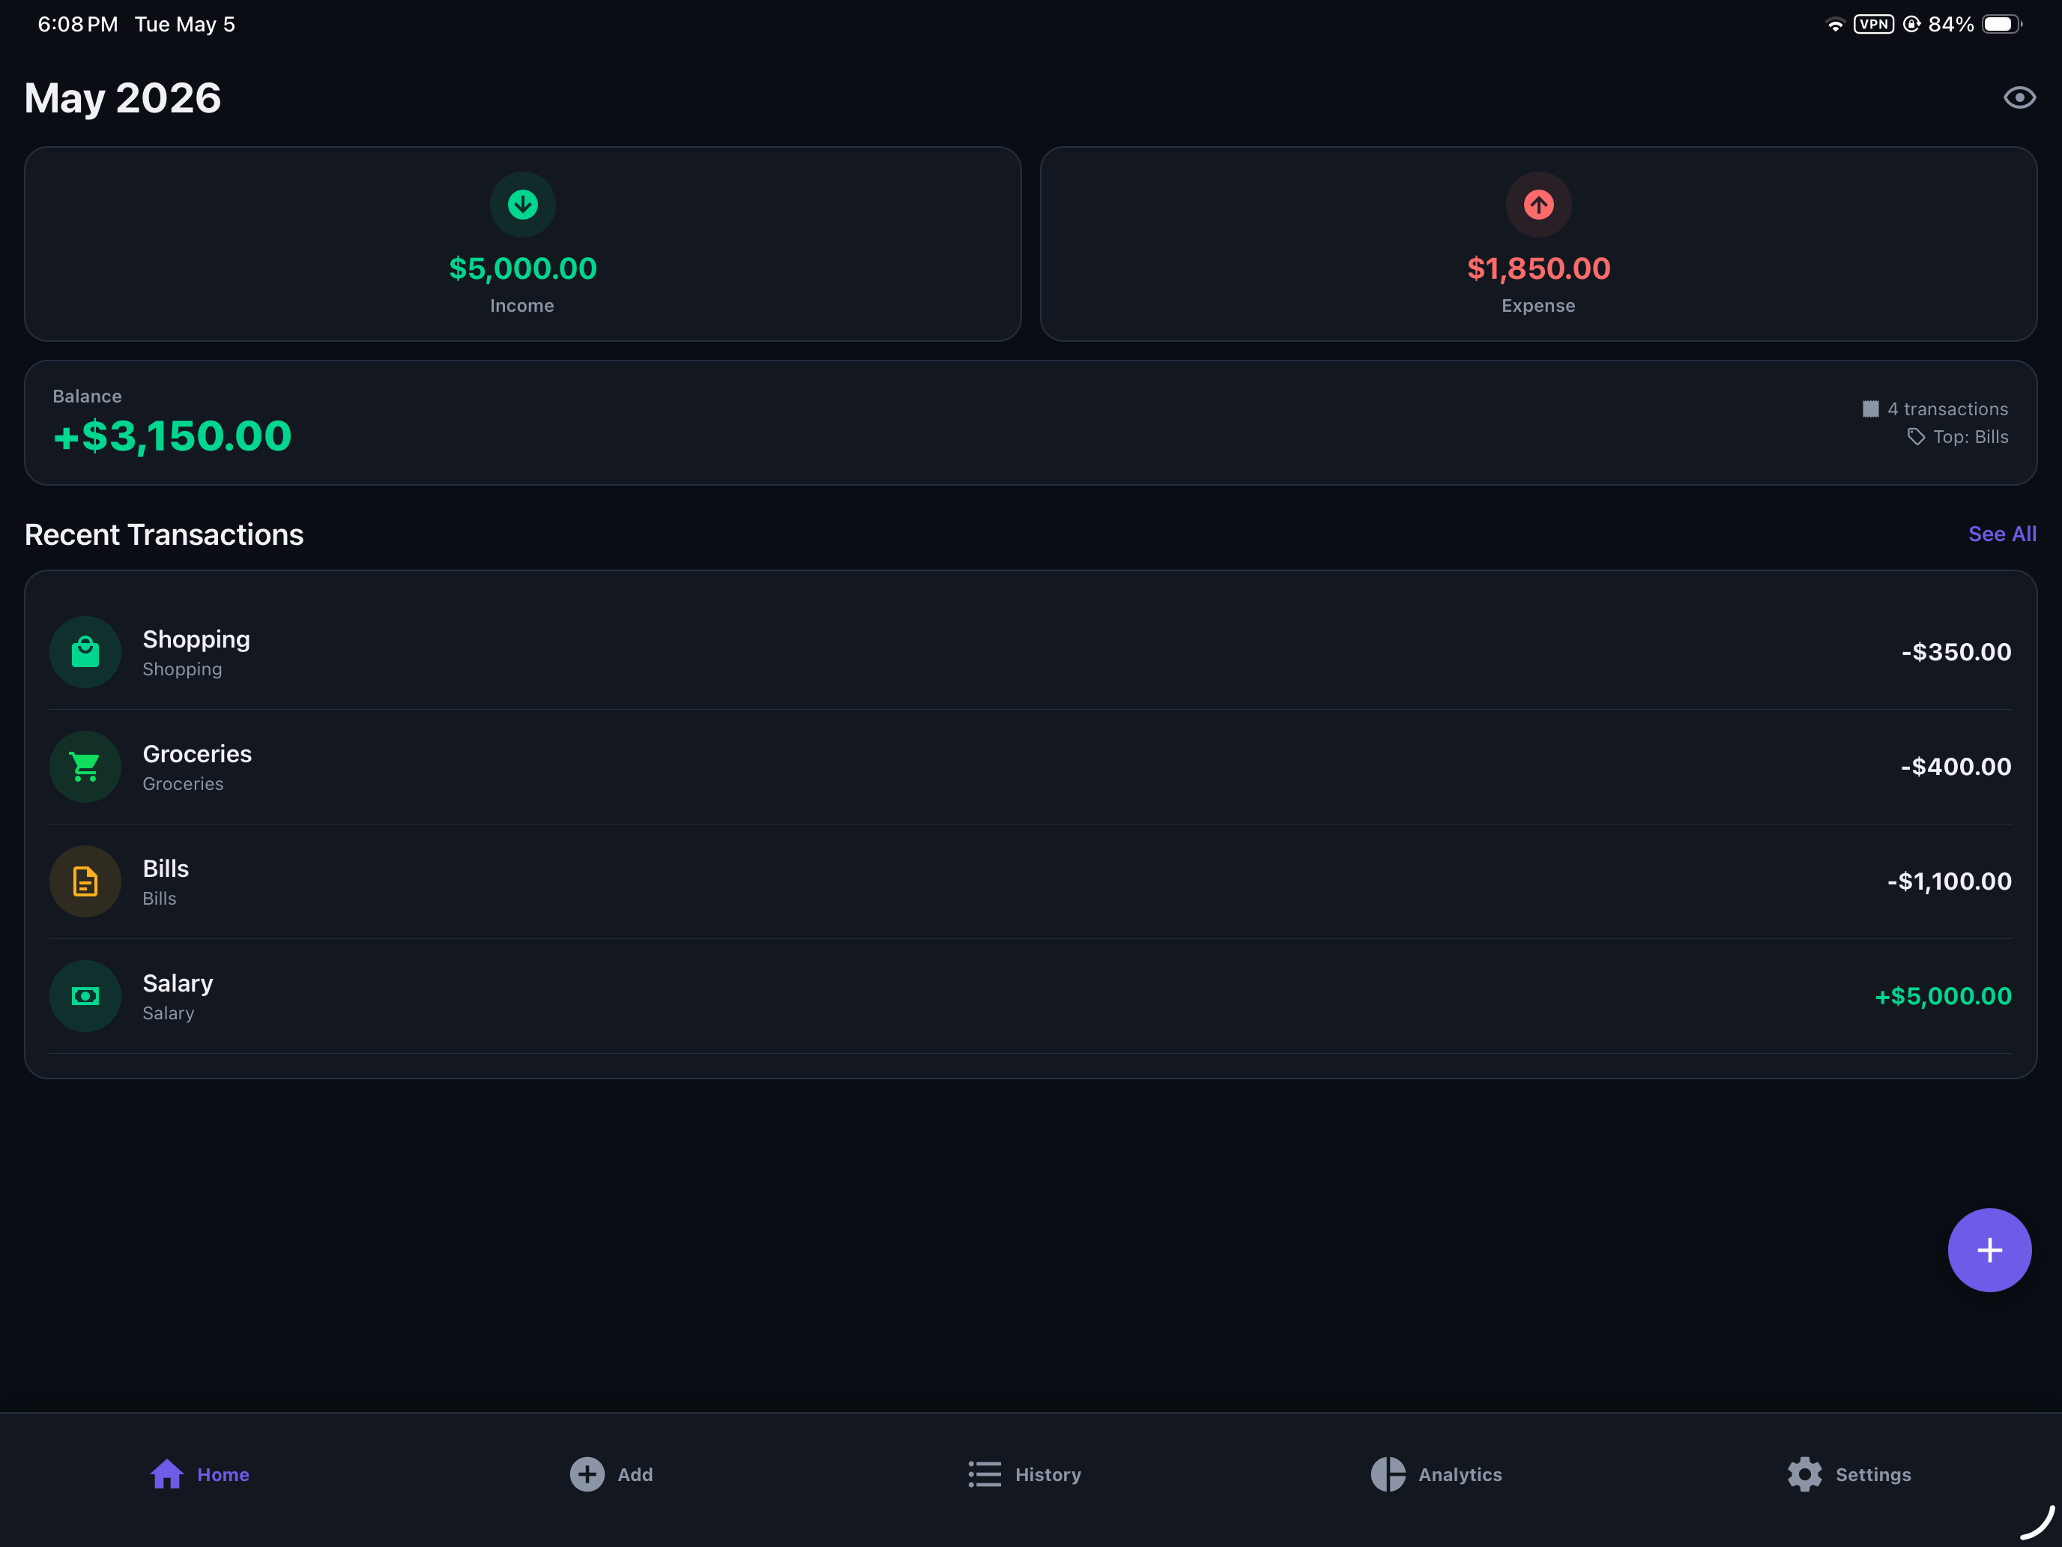Go to the History tab
The height and width of the screenshot is (1547, 2062).
click(1024, 1474)
